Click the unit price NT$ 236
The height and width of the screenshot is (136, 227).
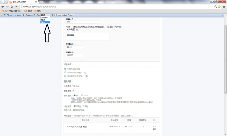[129, 127]
